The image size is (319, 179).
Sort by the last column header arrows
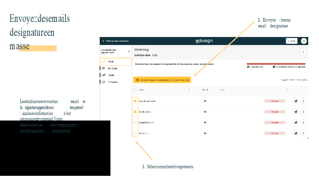(x=287, y=90)
